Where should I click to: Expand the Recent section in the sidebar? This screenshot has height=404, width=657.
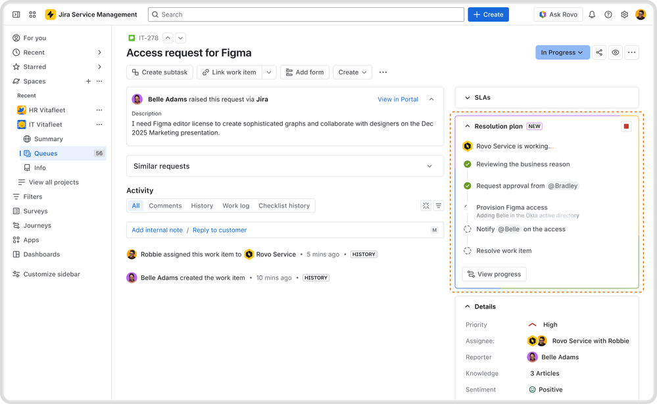pyautogui.click(x=100, y=53)
